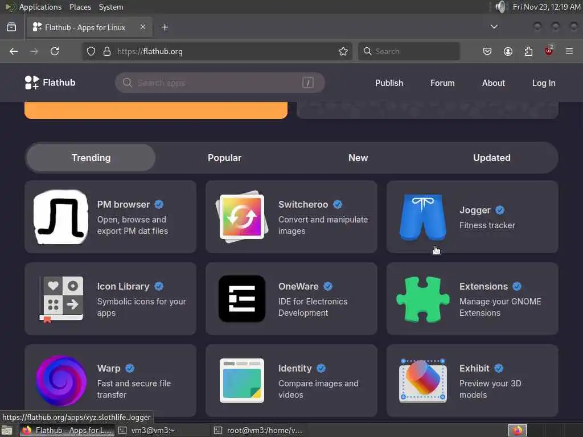583x437 pixels.
Task: Open the Pocket save icon
Action: (487, 51)
